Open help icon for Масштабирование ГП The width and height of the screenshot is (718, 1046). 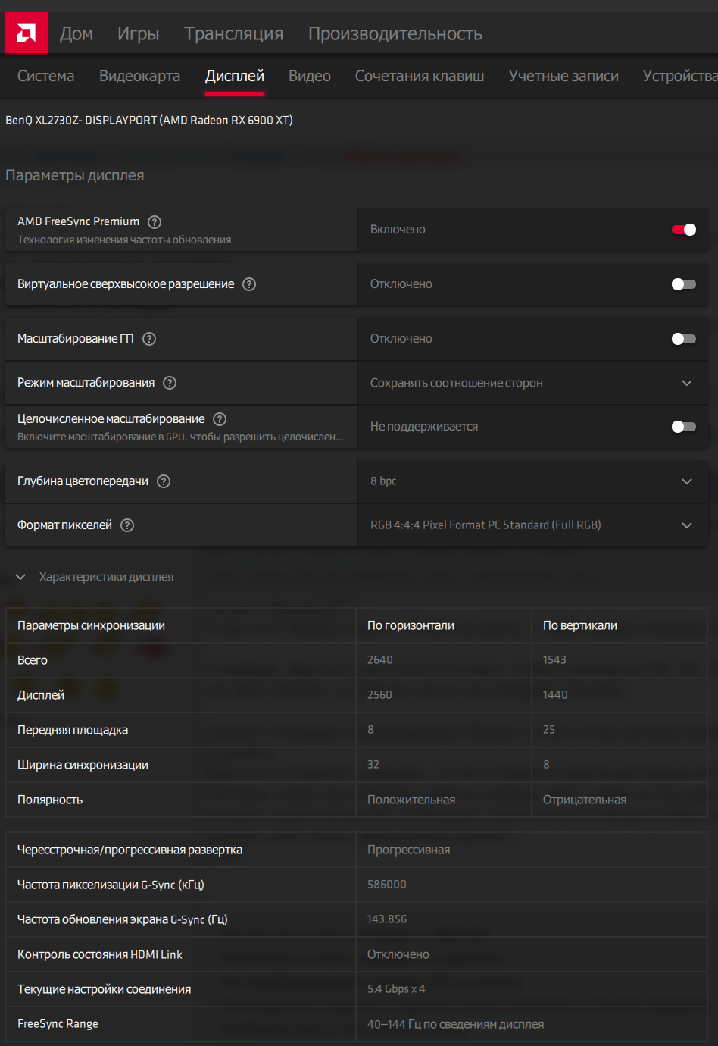point(149,339)
